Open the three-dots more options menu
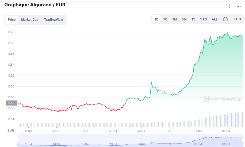245x147 pixels. click(x=239, y=6)
